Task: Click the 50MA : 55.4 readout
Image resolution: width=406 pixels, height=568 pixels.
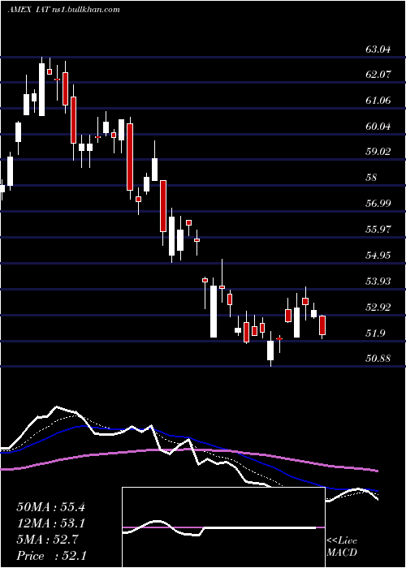Action: point(50,507)
